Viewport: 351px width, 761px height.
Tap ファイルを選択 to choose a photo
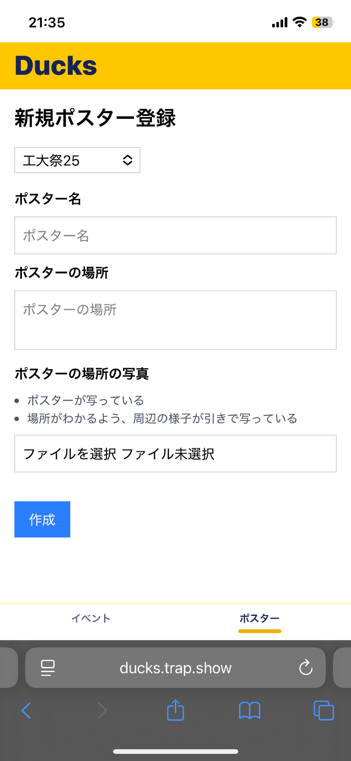point(70,454)
